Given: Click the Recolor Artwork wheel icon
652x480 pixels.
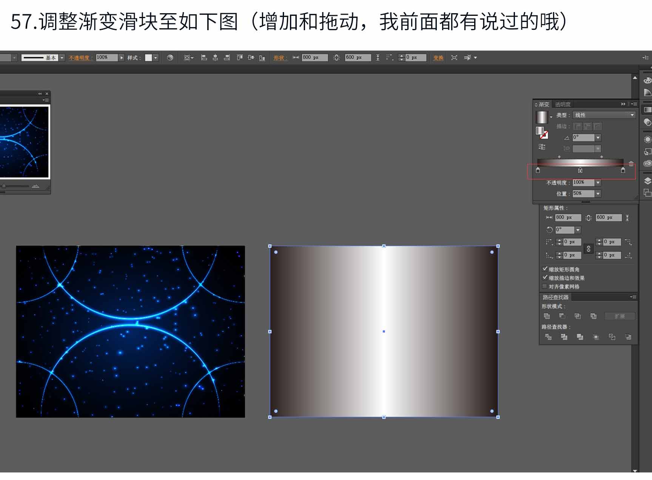Looking at the screenshot, I should pyautogui.click(x=170, y=58).
